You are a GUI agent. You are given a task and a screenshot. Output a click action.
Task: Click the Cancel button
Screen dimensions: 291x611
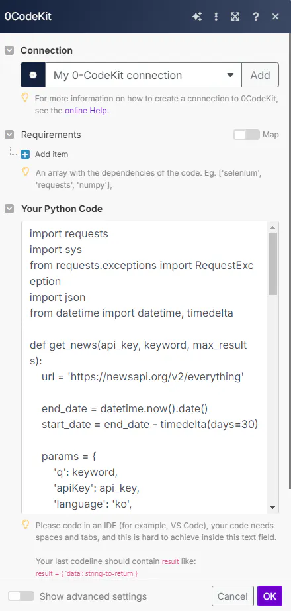tap(233, 596)
